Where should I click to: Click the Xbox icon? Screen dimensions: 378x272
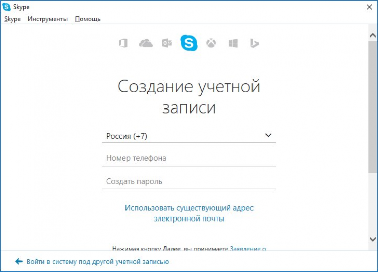click(211, 43)
